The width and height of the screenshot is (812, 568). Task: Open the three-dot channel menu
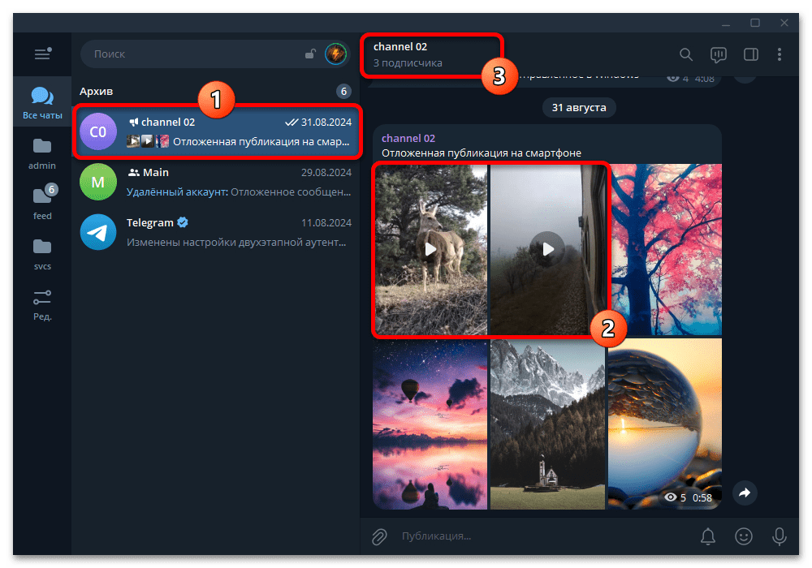pos(780,54)
